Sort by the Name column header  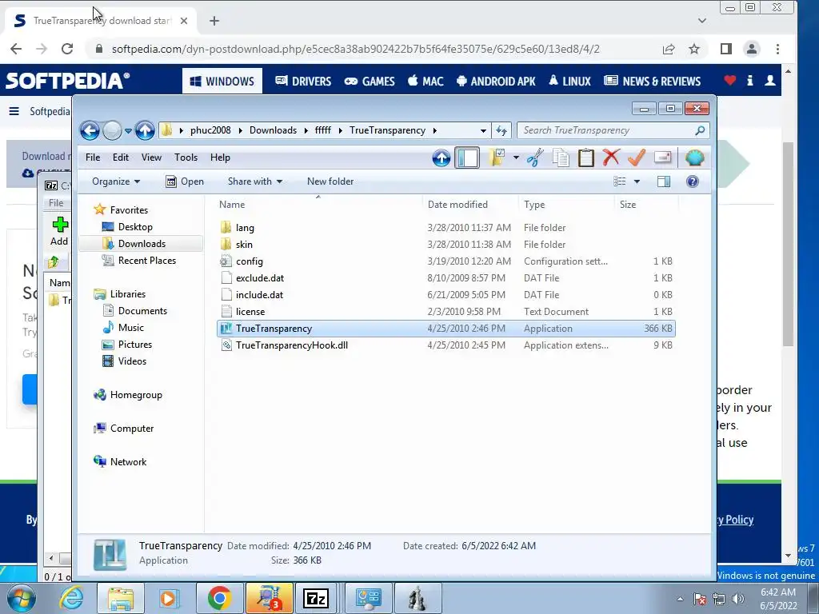318,205
